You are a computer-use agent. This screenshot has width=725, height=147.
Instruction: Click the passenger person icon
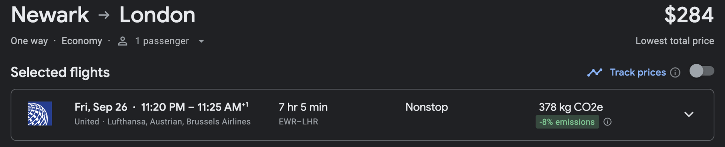(122, 41)
